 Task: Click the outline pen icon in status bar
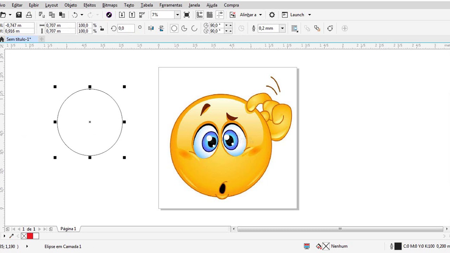coord(392,246)
